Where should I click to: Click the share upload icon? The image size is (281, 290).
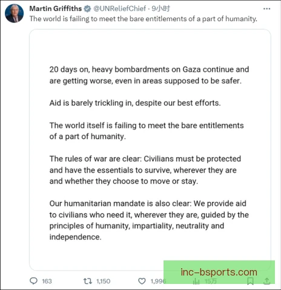click(266, 281)
